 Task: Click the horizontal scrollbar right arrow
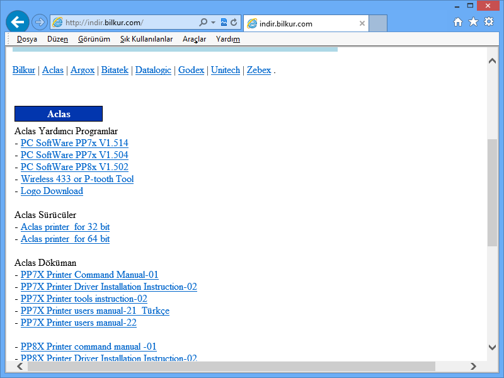[x=473, y=366]
